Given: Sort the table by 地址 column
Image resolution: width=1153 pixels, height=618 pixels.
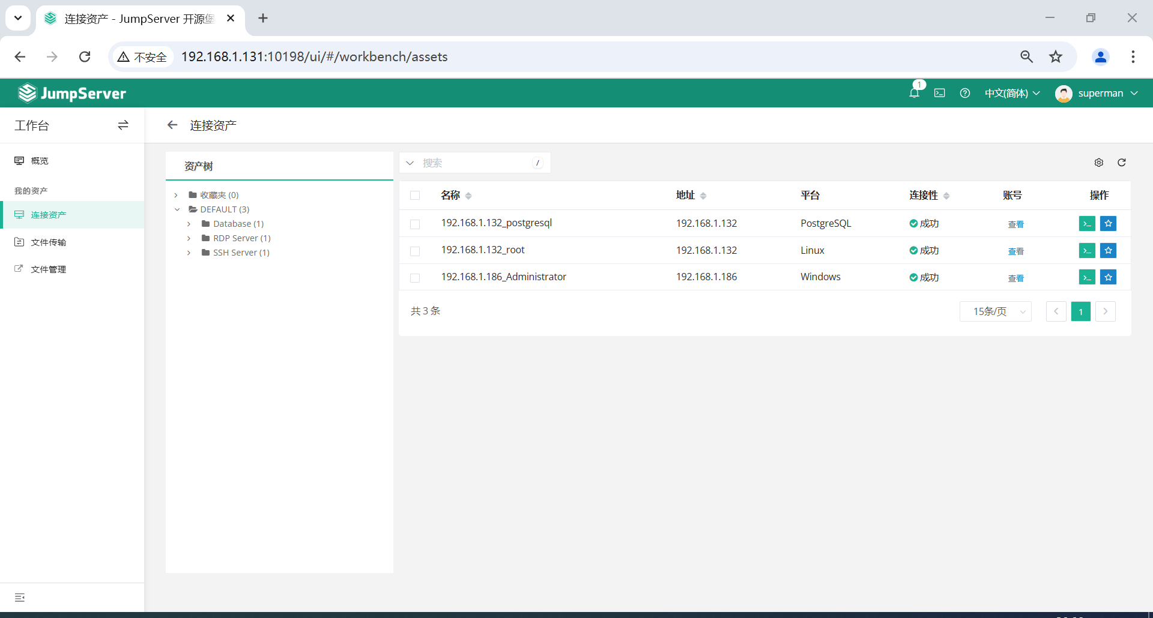Looking at the screenshot, I should (x=703, y=196).
